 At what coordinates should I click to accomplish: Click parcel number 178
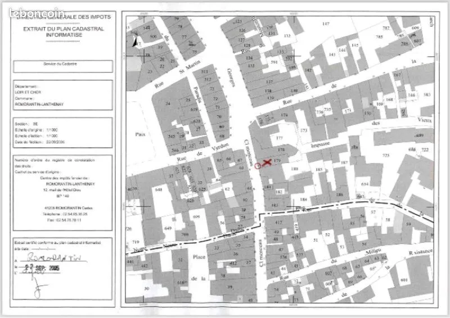282,149
